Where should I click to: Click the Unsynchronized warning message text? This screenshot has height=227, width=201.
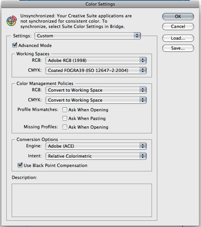tap(76, 21)
